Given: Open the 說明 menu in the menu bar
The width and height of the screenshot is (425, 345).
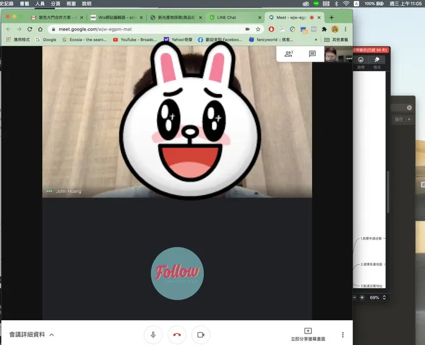Looking at the screenshot, I should click(x=87, y=3).
